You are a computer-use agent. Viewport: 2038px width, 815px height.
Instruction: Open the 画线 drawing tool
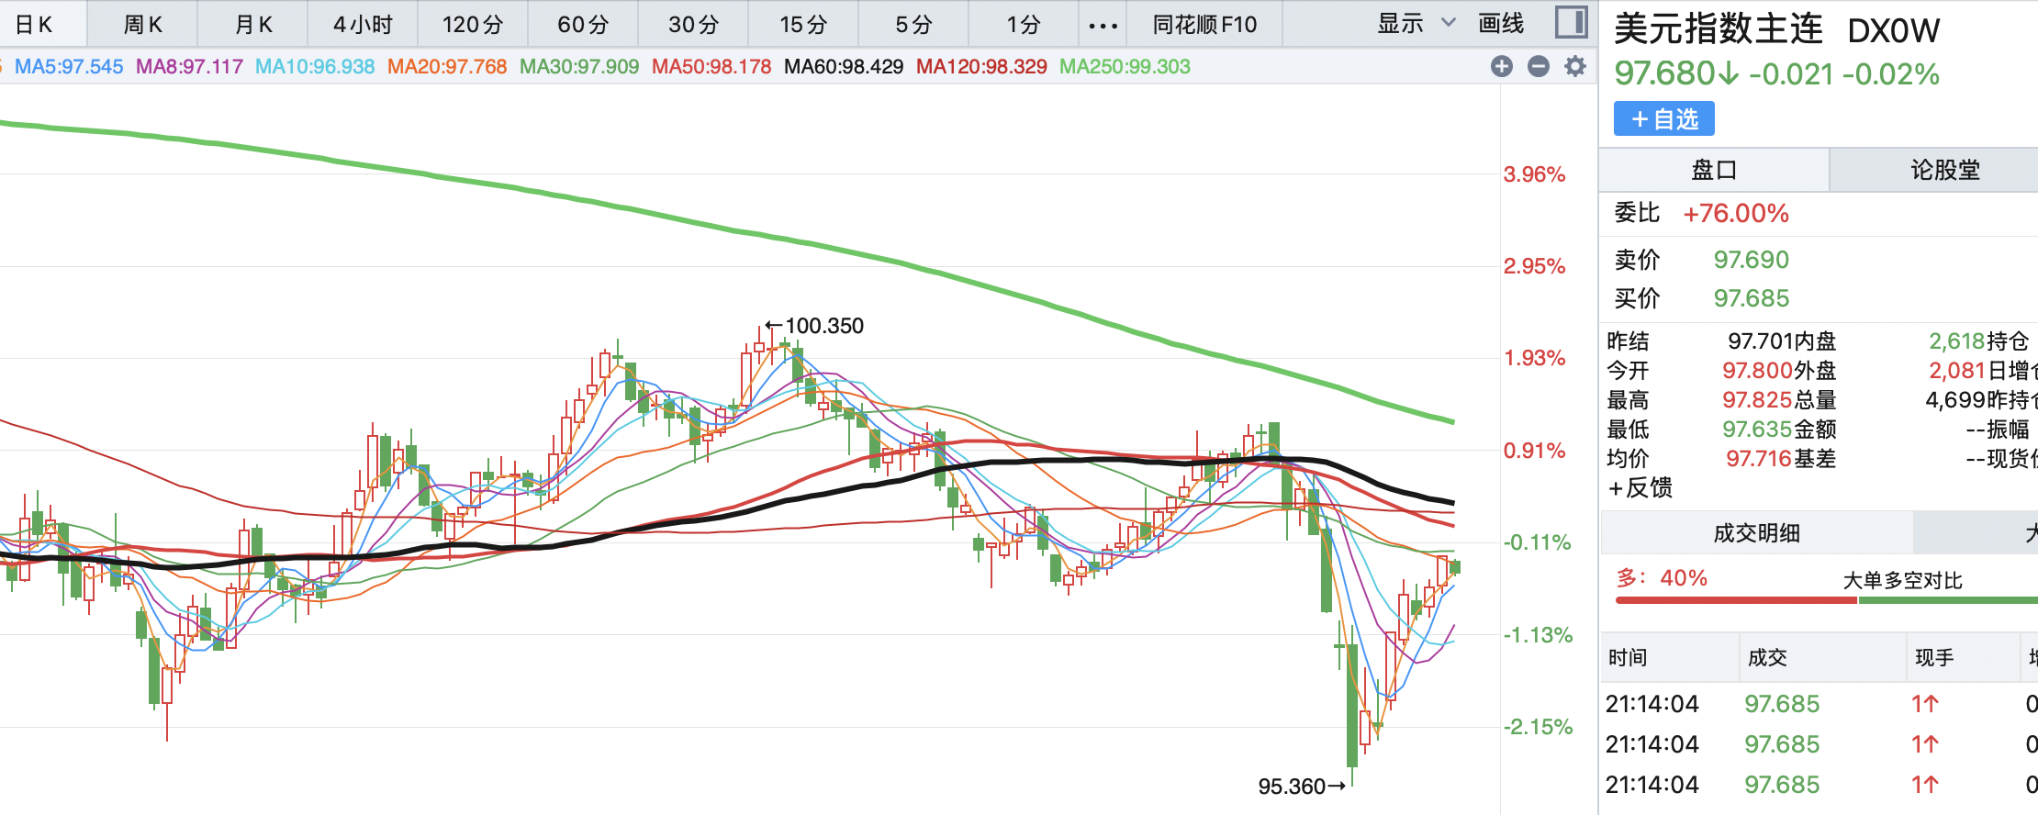pos(1501,24)
